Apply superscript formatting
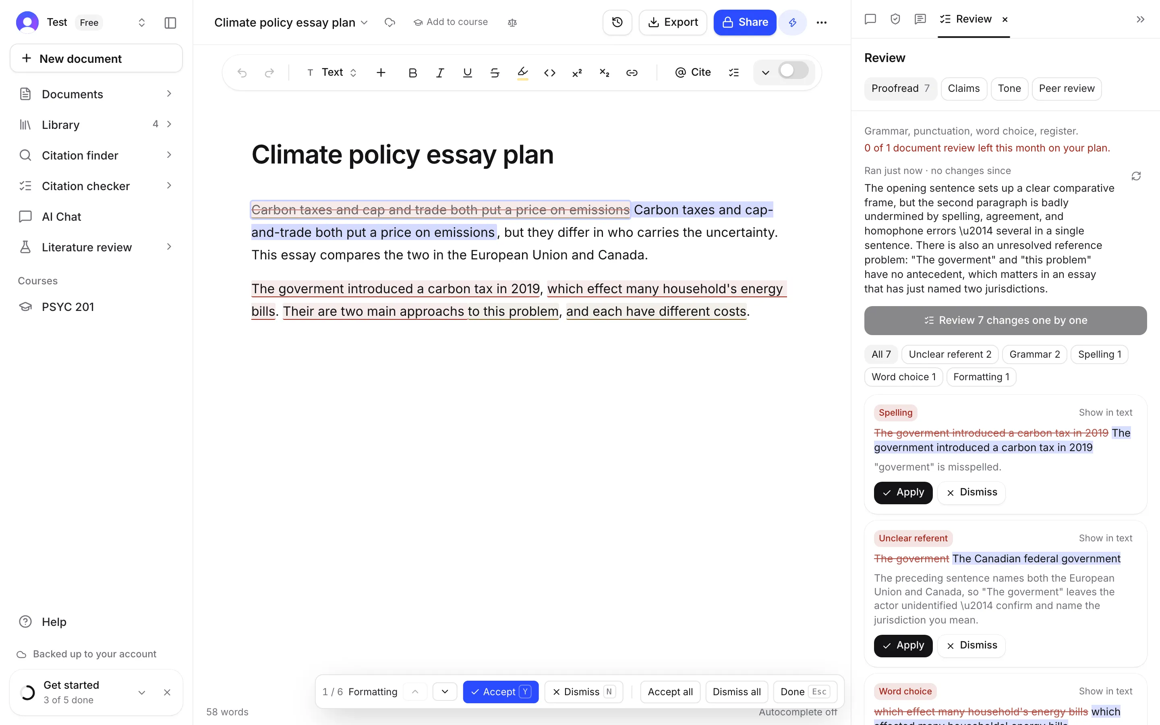 (577, 72)
